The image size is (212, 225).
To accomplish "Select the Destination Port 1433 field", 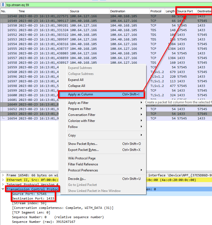I will [x=33, y=198].
